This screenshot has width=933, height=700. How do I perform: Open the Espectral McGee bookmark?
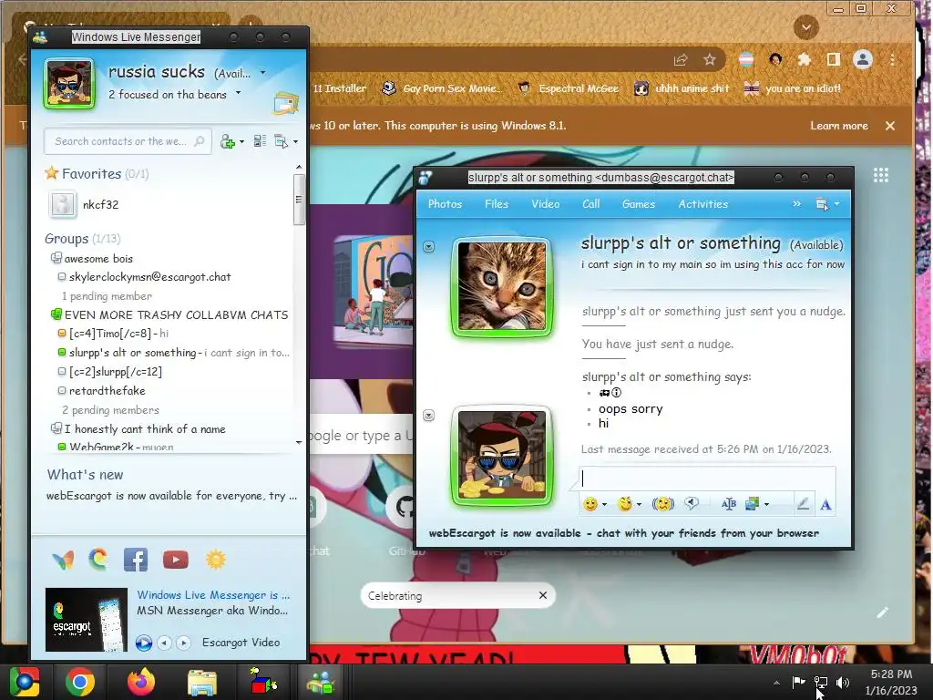pyautogui.click(x=569, y=88)
